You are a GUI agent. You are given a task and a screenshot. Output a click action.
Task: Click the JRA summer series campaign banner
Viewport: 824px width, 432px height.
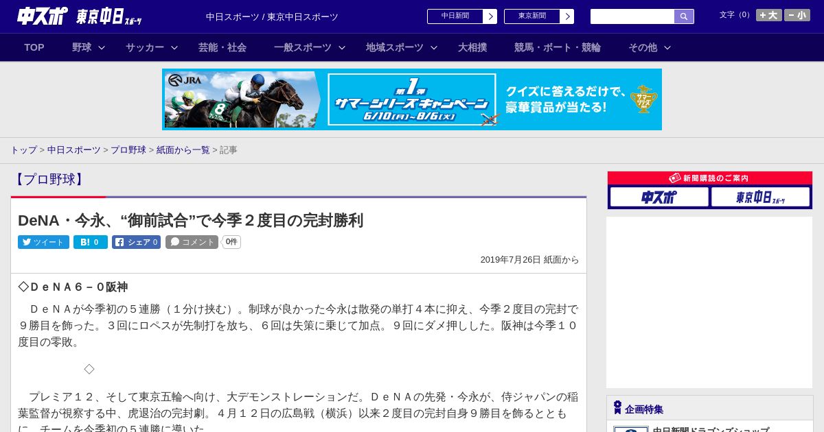point(412,99)
